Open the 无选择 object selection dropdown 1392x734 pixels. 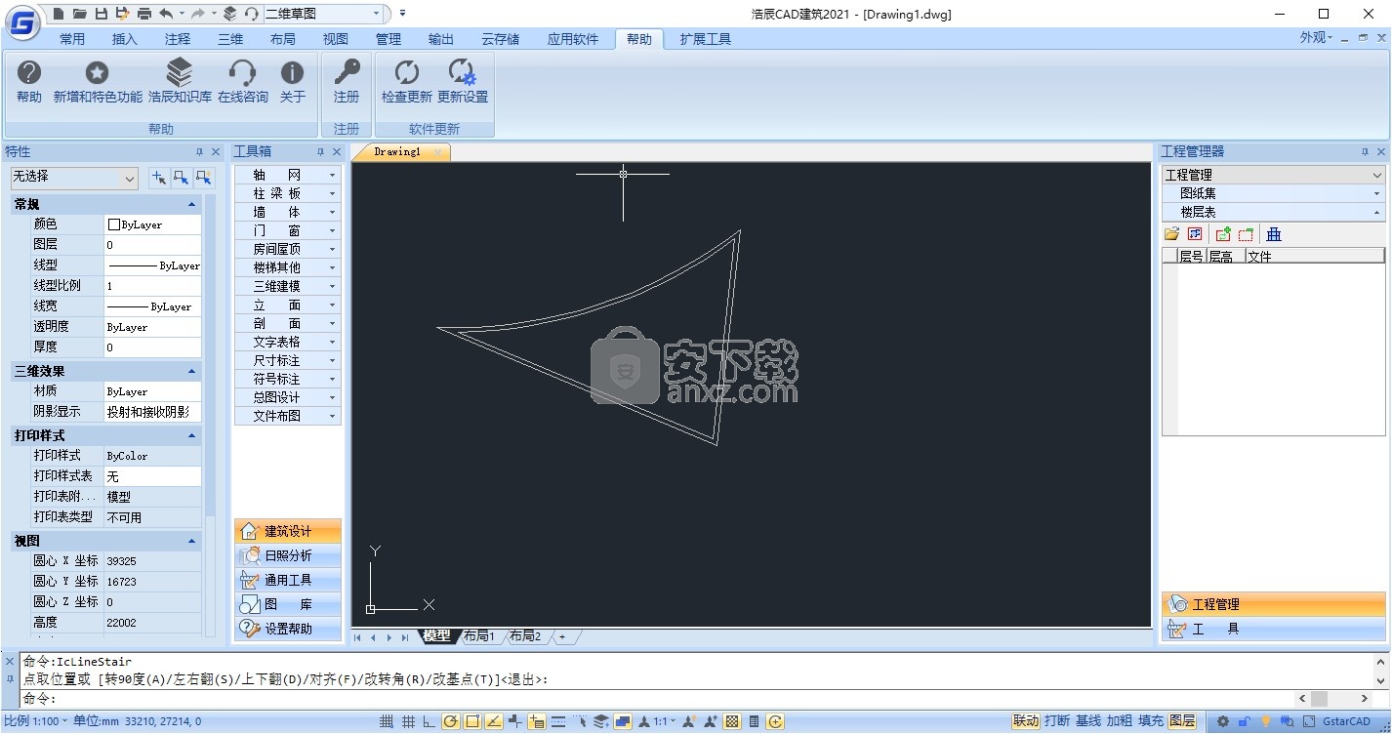(x=74, y=178)
